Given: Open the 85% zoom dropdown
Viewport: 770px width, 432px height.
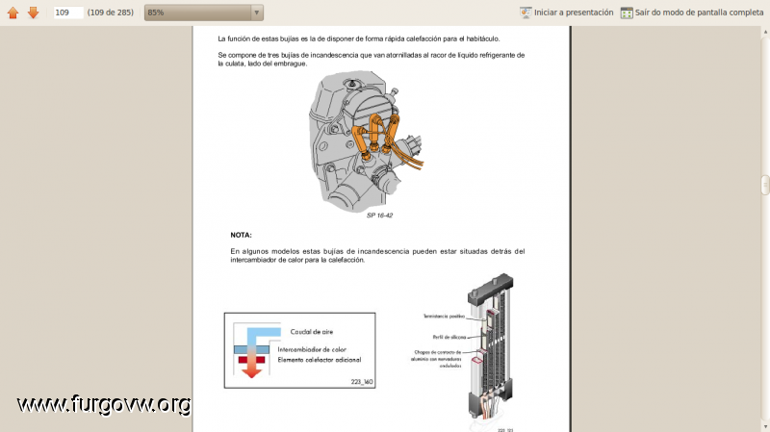Looking at the screenshot, I should tap(204, 13).
